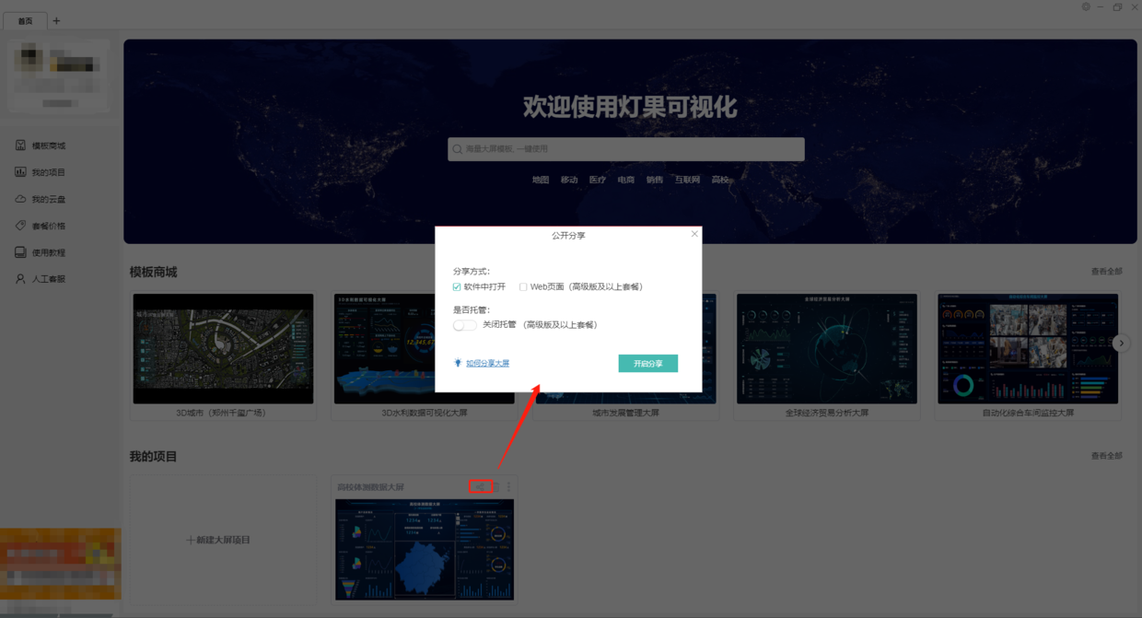This screenshot has height=618, width=1142.
Task: Click the share icon on 高校体测数据大屏
Action: click(480, 486)
